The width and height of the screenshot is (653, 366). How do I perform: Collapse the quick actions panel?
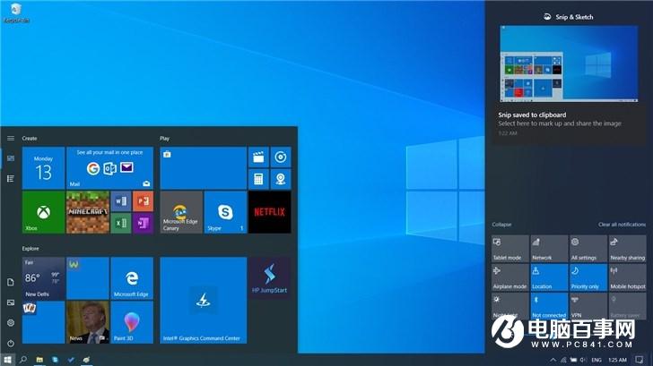click(501, 225)
